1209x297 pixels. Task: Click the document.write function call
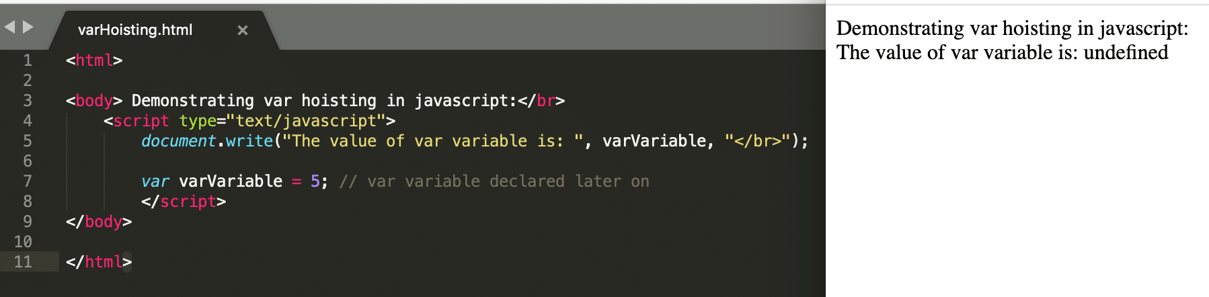coord(207,141)
